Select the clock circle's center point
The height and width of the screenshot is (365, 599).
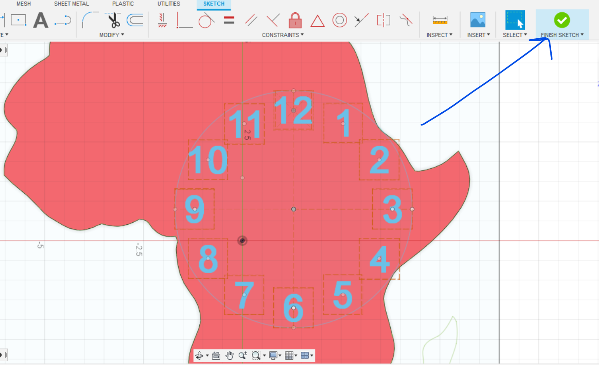(294, 209)
